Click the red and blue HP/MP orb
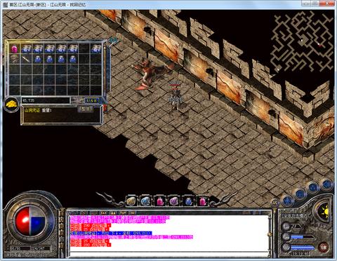This screenshot has width=337, height=261. (x=30, y=221)
